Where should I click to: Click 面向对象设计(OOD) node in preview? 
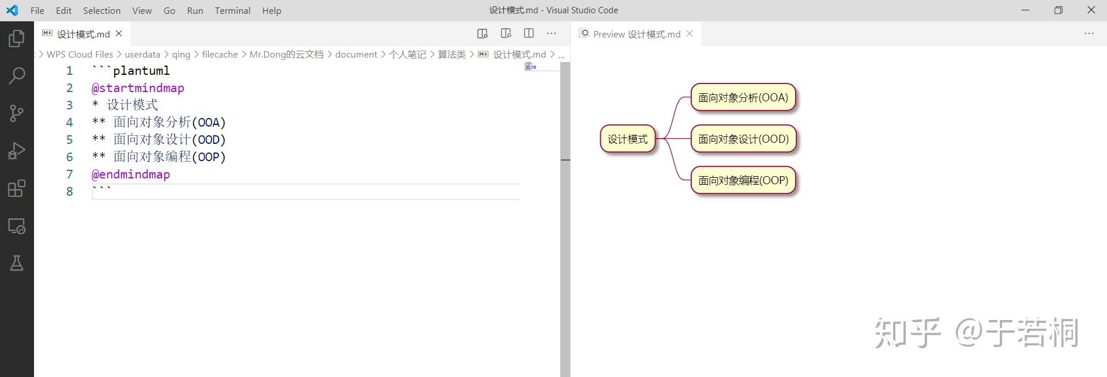pos(743,139)
